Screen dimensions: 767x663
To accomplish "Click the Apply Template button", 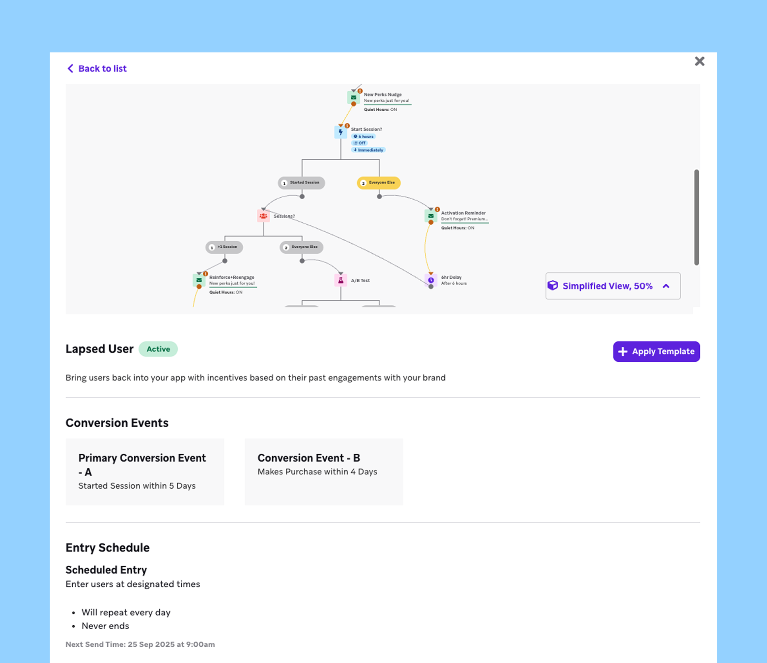I will coord(656,351).
